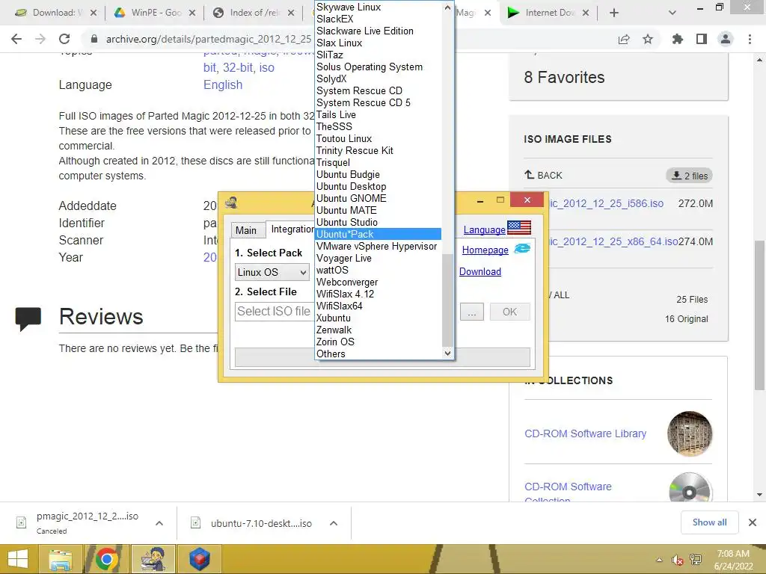Click the Language link
The image size is (766, 574).
tap(484, 229)
